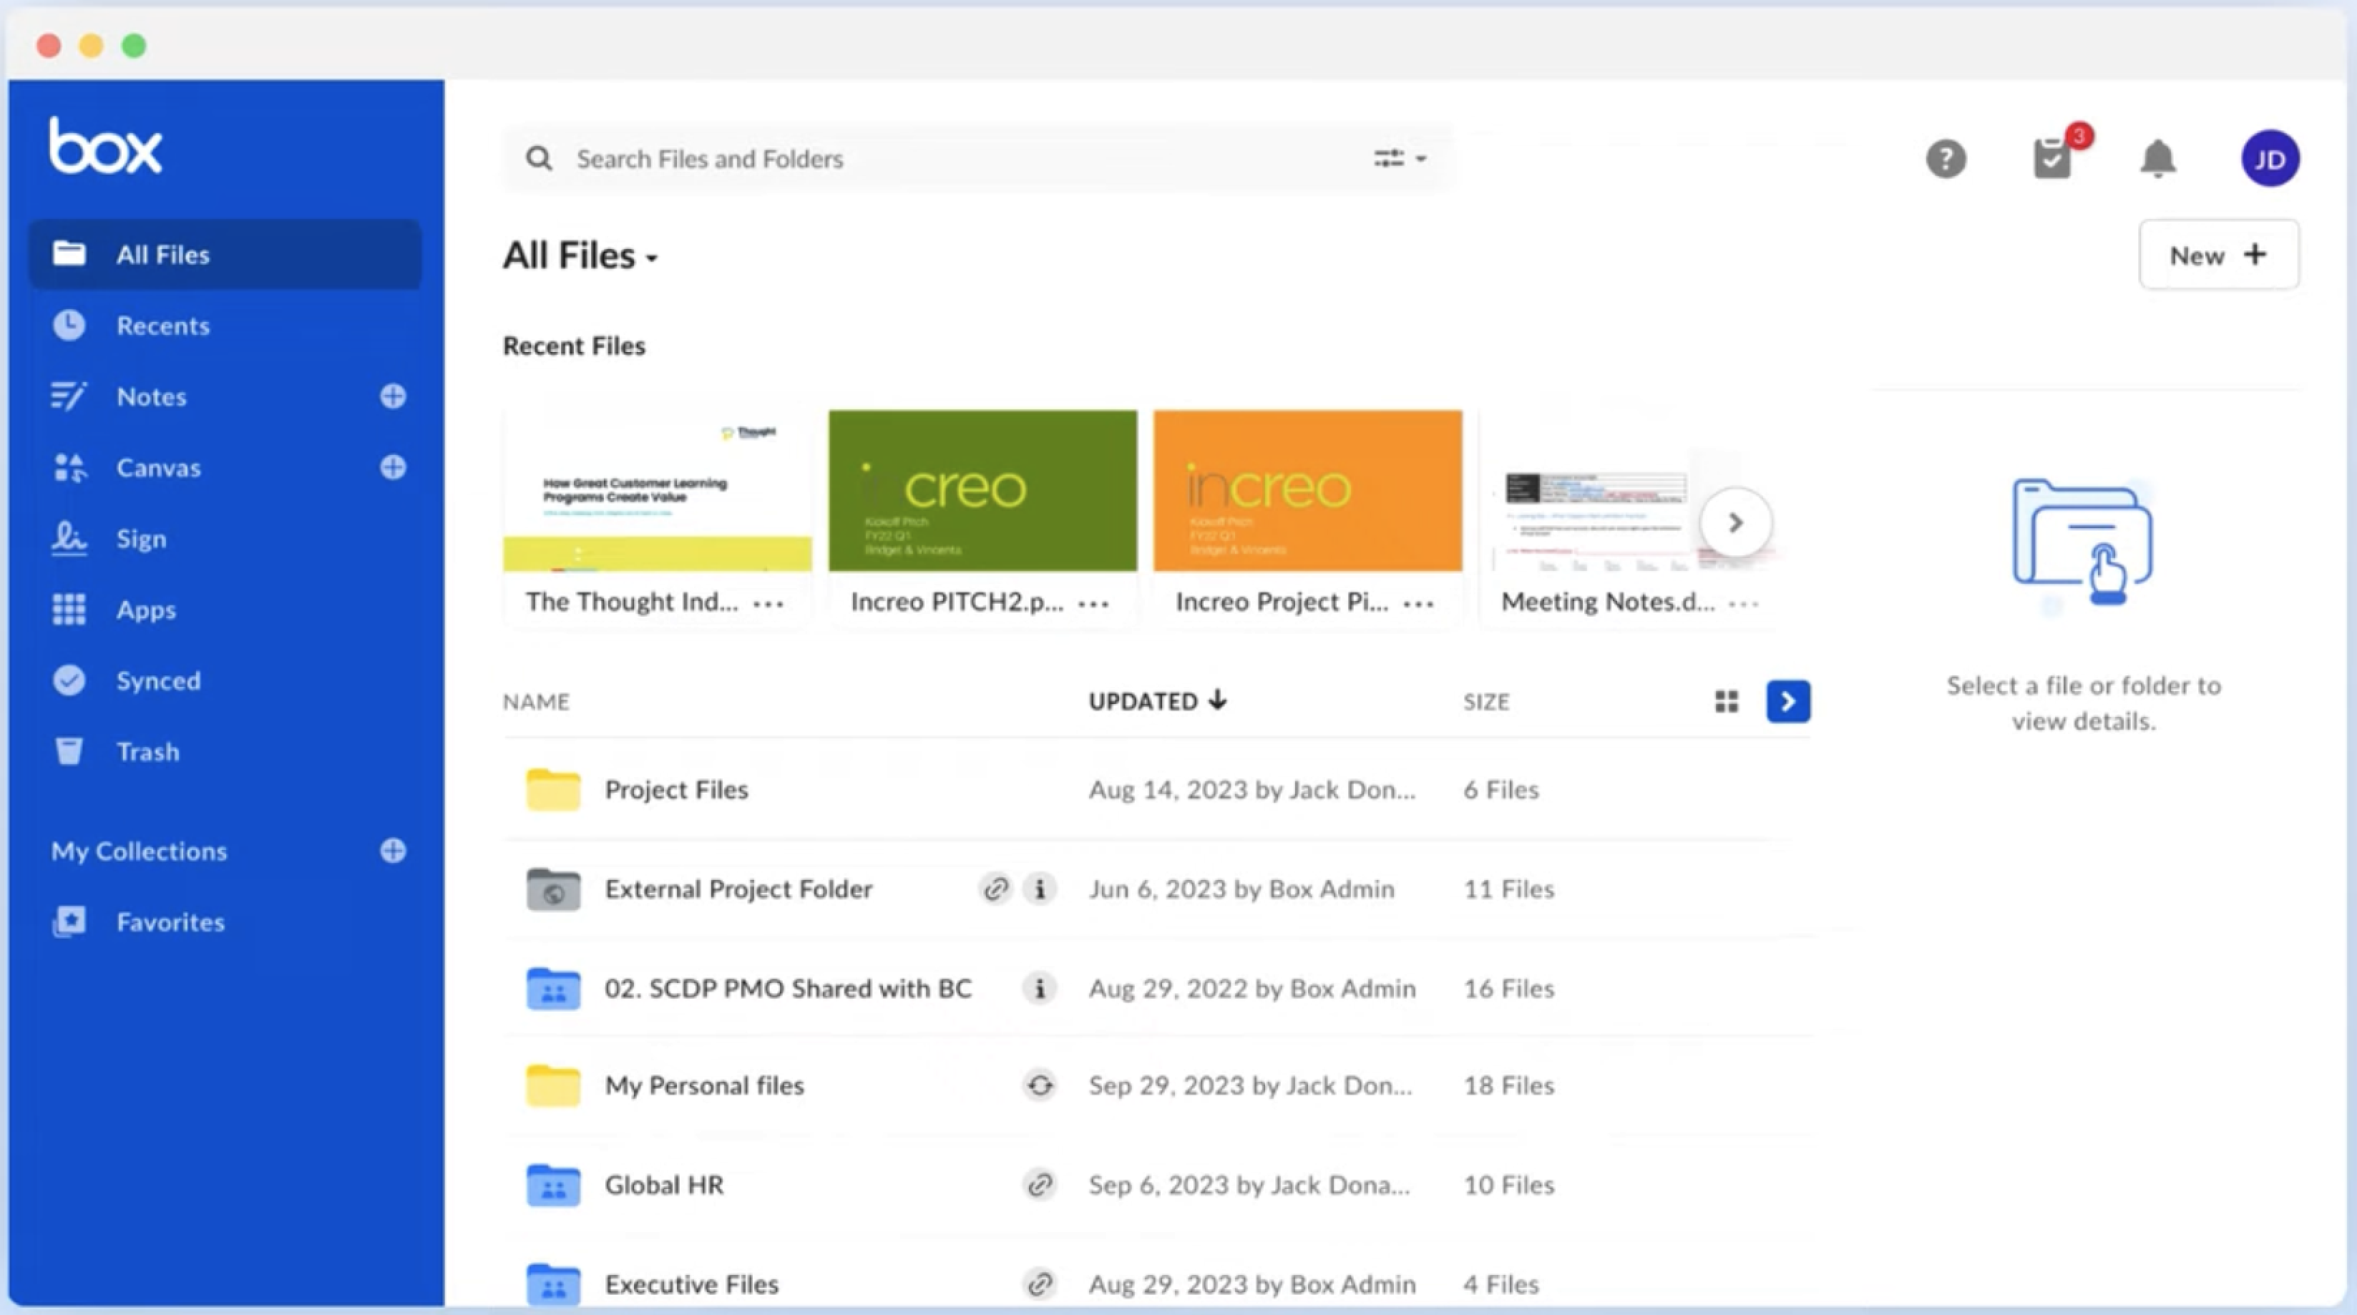Open External Project Folder name

[738, 889]
